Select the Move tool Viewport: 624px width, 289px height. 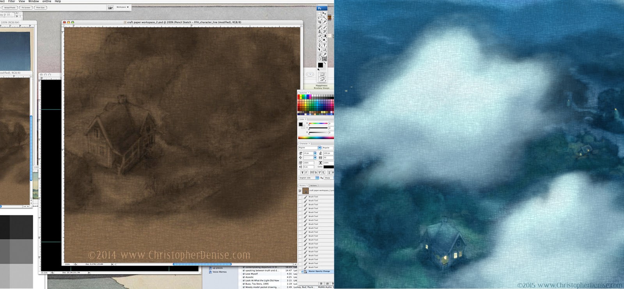click(324, 13)
